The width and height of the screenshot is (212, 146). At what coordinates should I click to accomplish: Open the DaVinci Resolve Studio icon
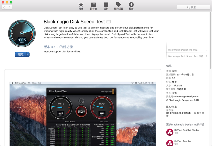coord(170,132)
